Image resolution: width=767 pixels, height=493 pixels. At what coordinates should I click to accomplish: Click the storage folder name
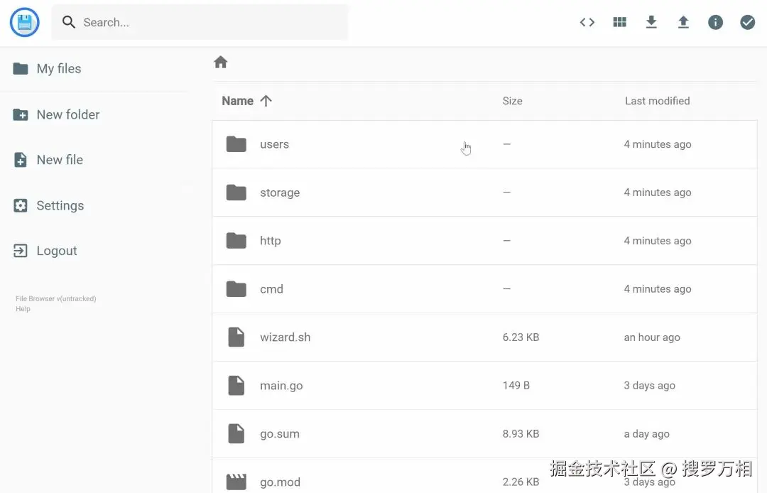[280, 193]
